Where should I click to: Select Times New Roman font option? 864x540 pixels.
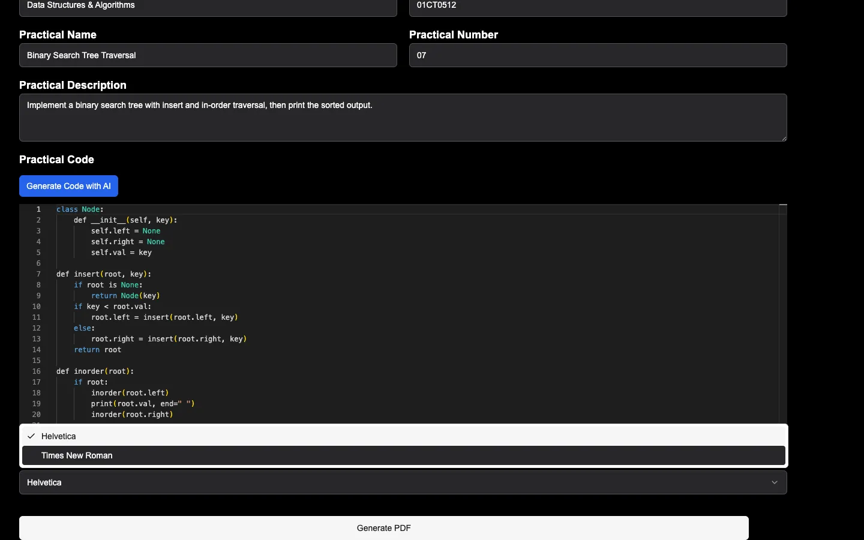[x=404, y=455]
